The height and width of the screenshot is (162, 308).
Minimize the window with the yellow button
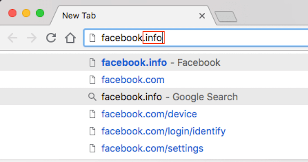[x=26, y=13]
